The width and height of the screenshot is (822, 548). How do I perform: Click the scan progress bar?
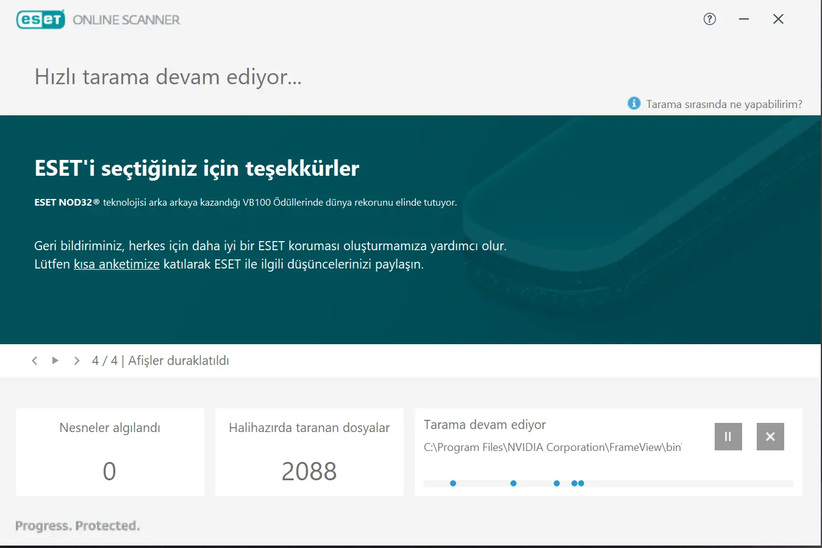pos(609,483)
